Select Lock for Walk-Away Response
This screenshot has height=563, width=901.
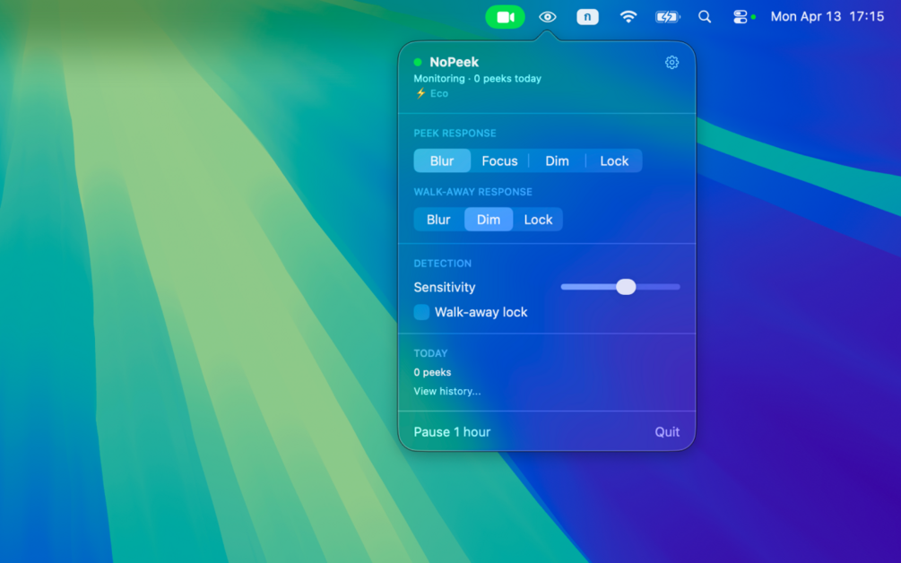pos(538,220)
